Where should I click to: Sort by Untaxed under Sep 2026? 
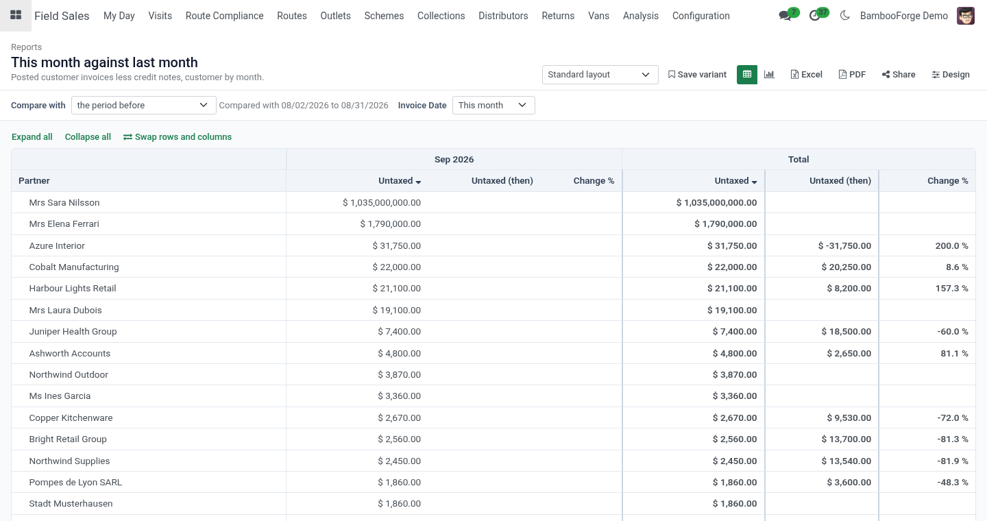click(x=400, y=181)
